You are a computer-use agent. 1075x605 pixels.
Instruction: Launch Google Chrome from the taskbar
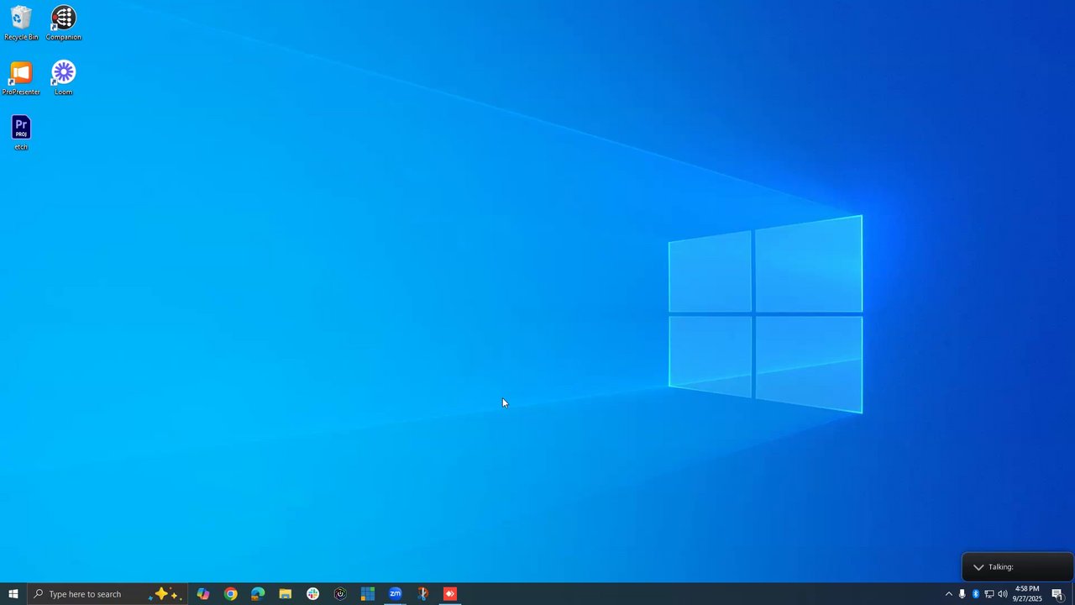(x=230, y=594)
